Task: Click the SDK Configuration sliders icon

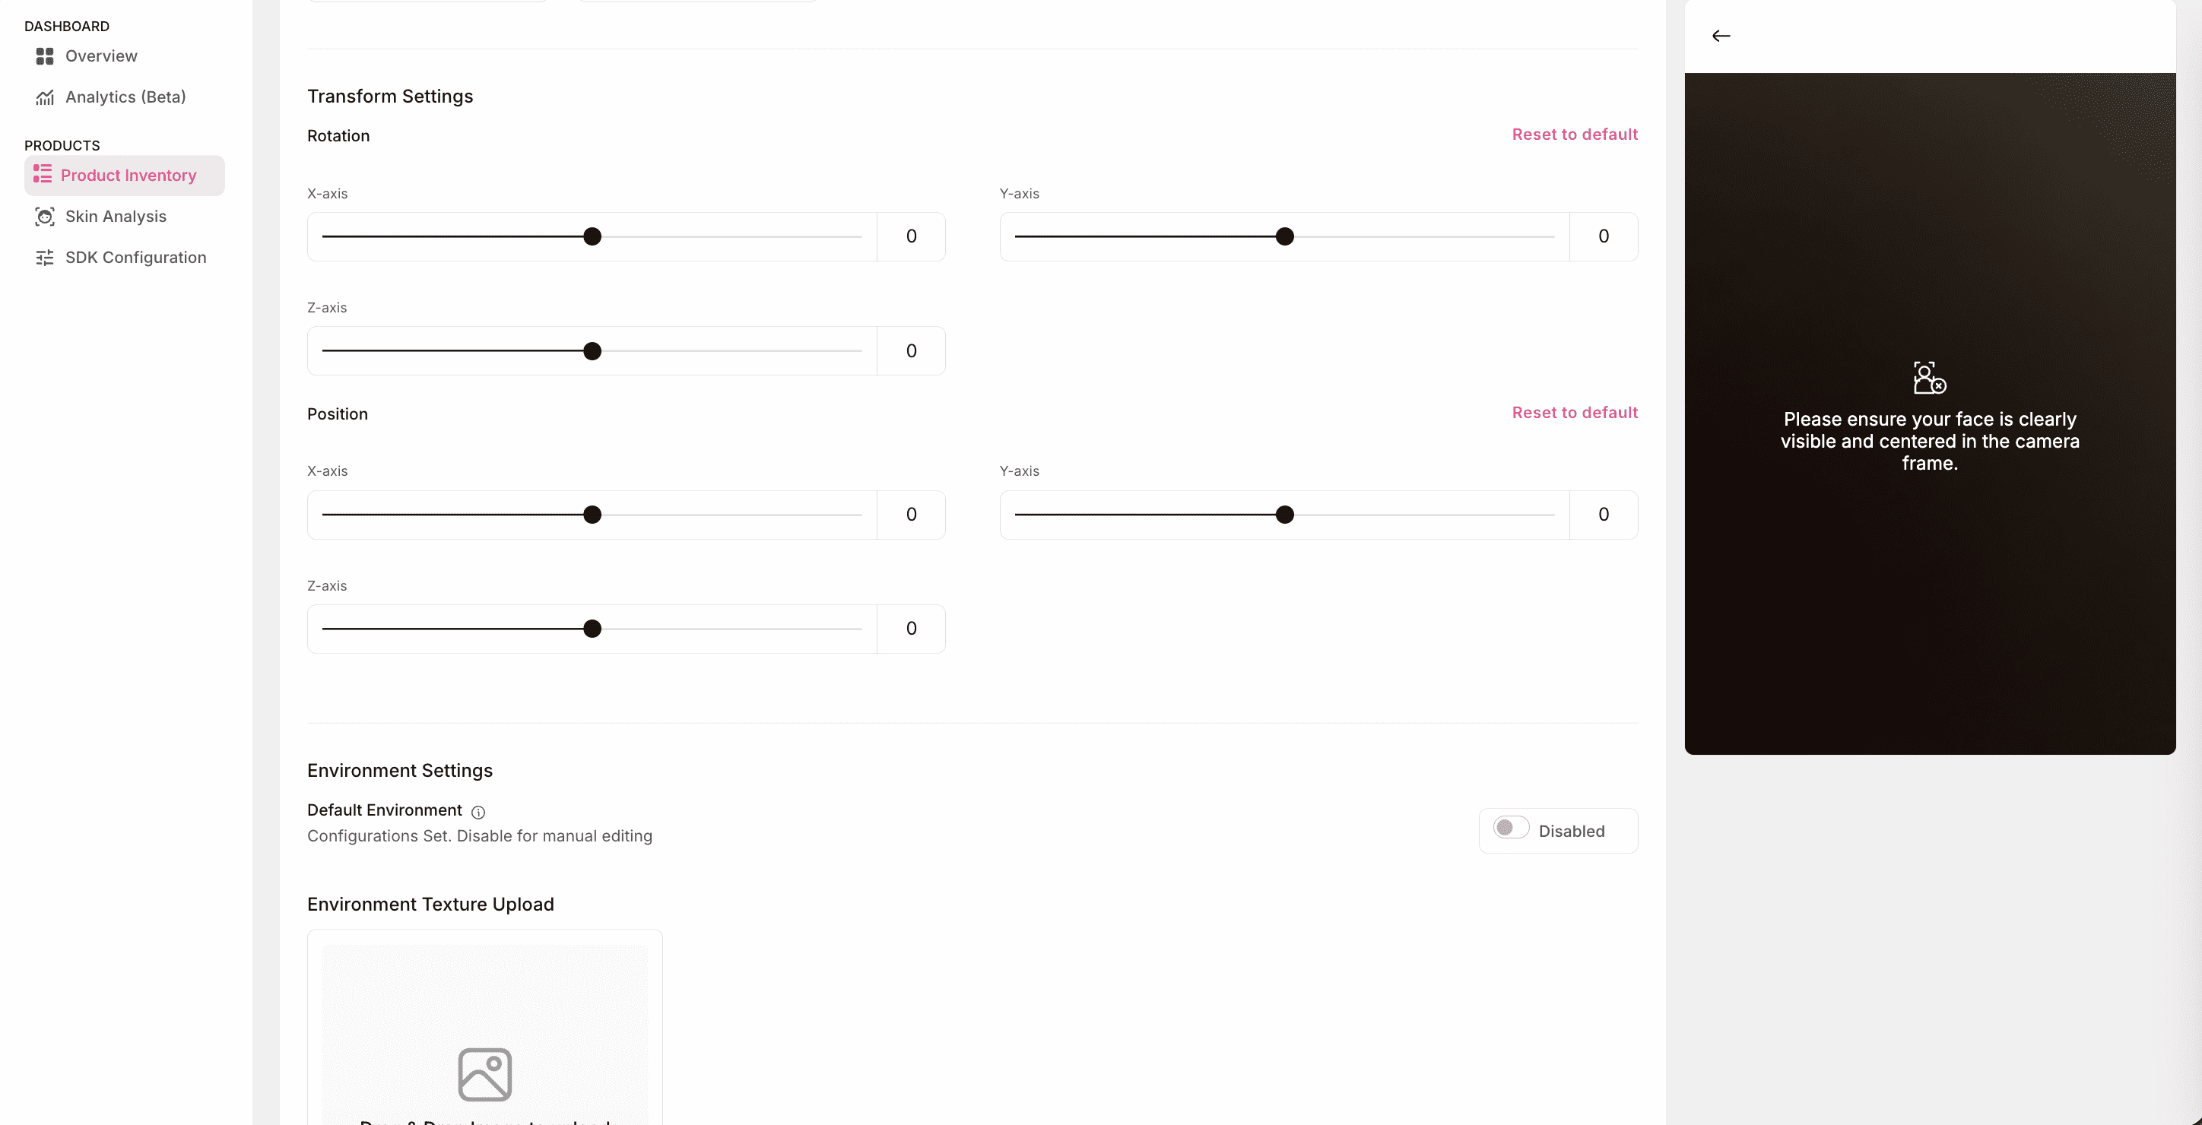Action: pyautogui.click(x=44, y=258)
